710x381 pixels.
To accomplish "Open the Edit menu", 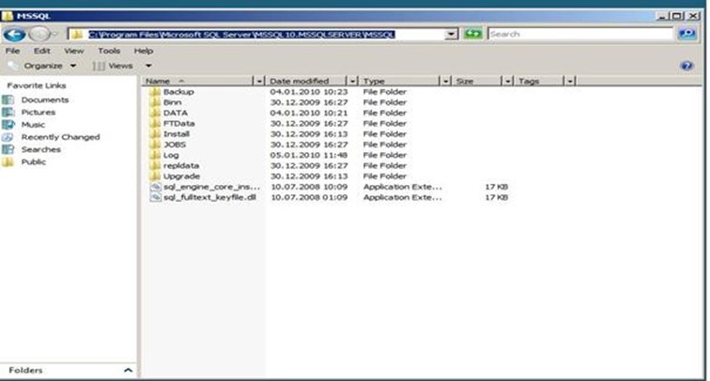I will [41, 51].
